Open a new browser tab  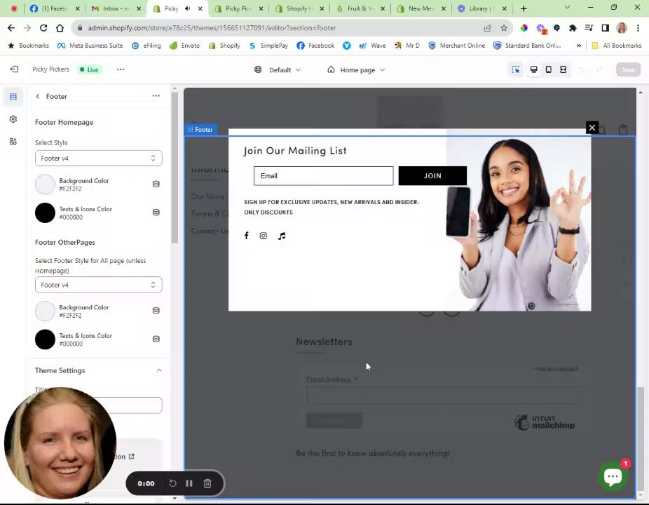[x=524, y=8]
